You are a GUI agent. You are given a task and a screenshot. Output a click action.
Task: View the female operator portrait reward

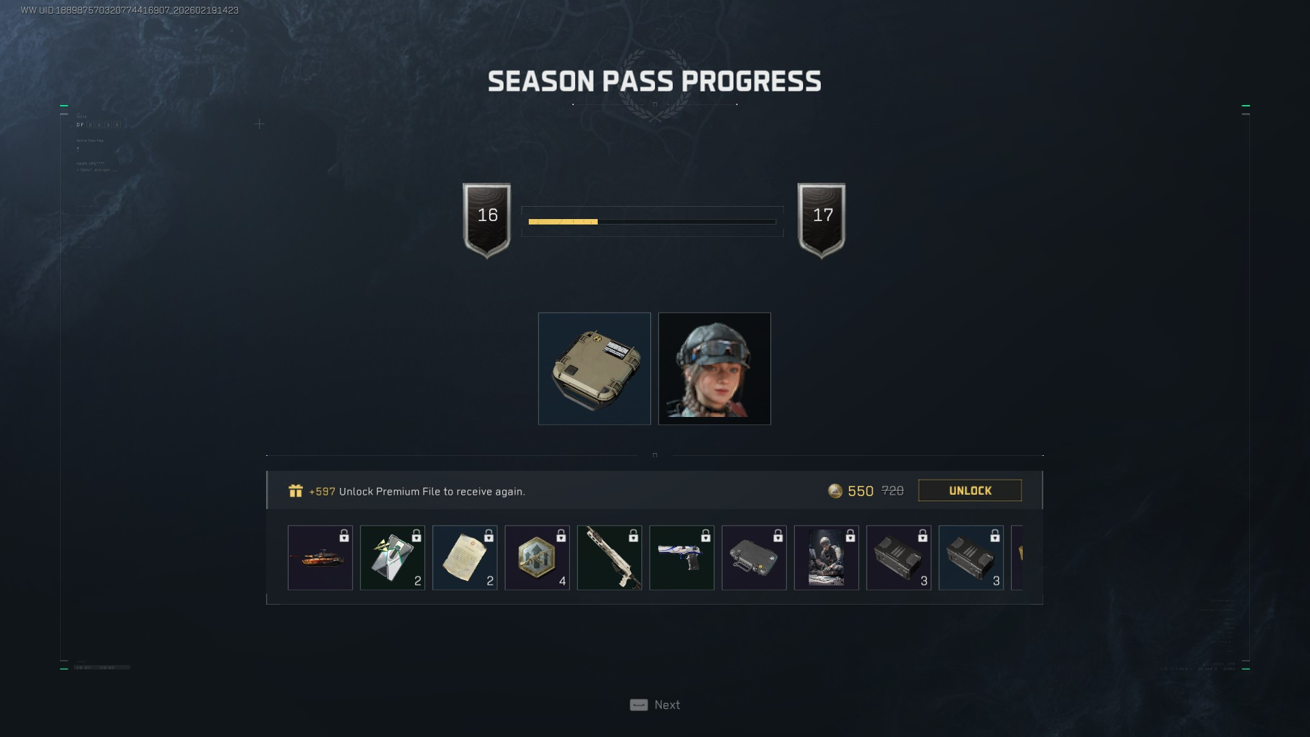point(714,369)
